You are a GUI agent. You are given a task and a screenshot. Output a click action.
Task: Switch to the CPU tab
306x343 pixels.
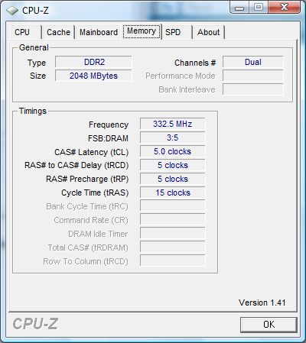pyautogui.click(x=26, y=32)
